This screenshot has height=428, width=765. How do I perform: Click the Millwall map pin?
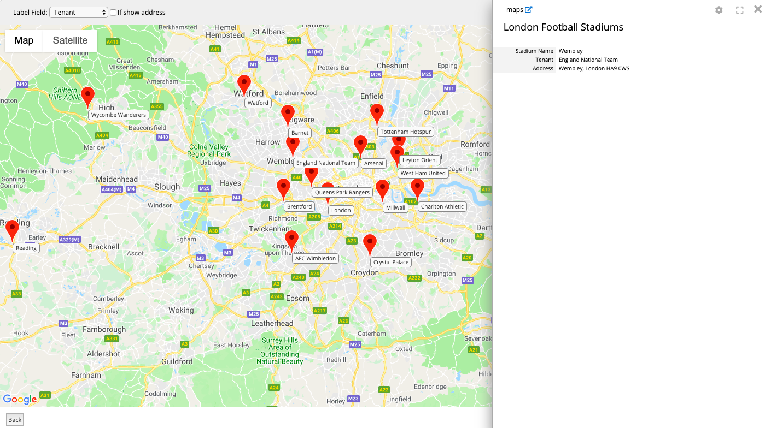[383, 189]
